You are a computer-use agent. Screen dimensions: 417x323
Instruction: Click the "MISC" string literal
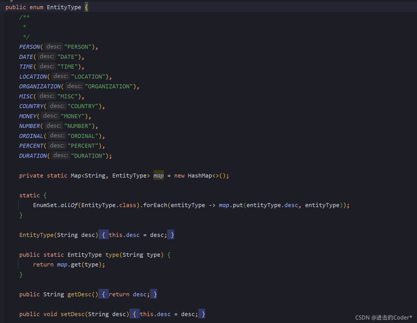tap(67, 96)
